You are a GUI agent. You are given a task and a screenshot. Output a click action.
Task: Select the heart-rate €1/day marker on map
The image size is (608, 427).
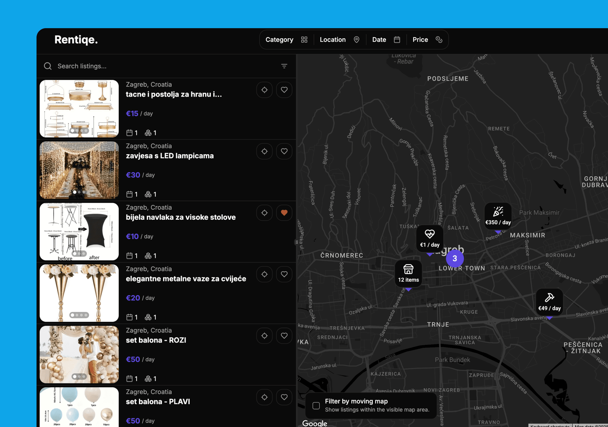430,238
